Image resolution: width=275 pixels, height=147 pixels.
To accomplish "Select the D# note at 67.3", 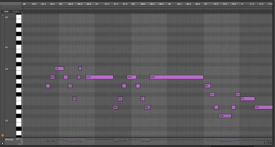I will pyautogui.click(x=115, y=107).
